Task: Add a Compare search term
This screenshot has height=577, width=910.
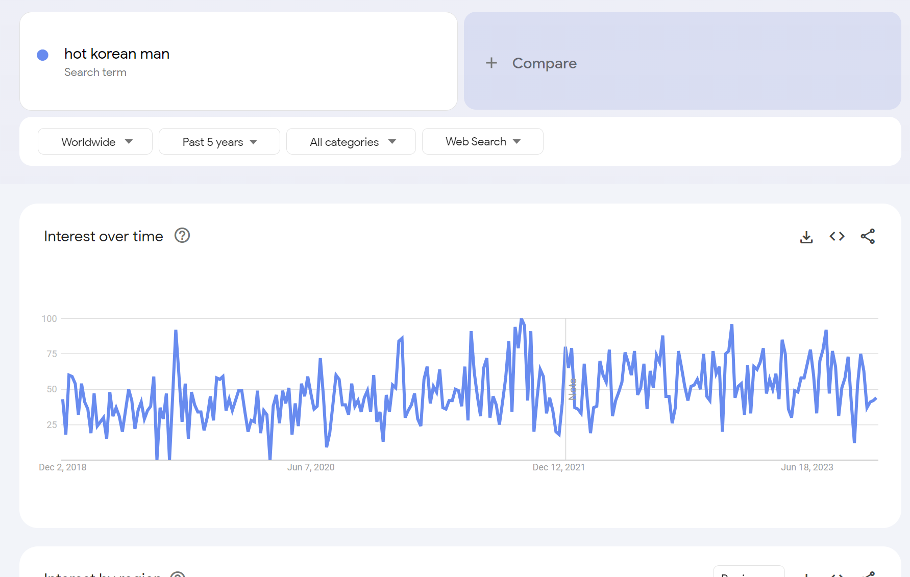Action: pos(682,61)
